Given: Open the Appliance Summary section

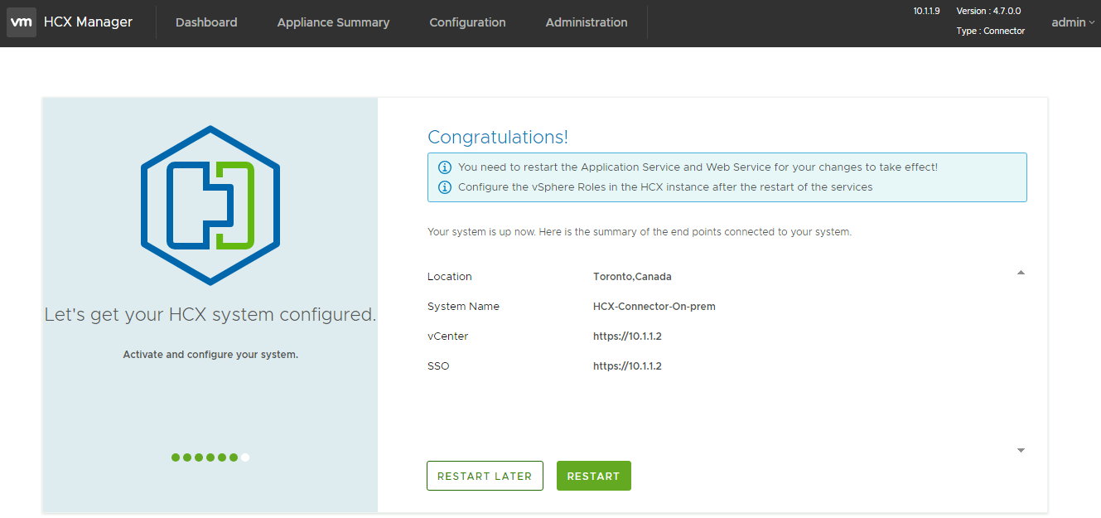Looking at the screenshot, I should tap(333, 22).
